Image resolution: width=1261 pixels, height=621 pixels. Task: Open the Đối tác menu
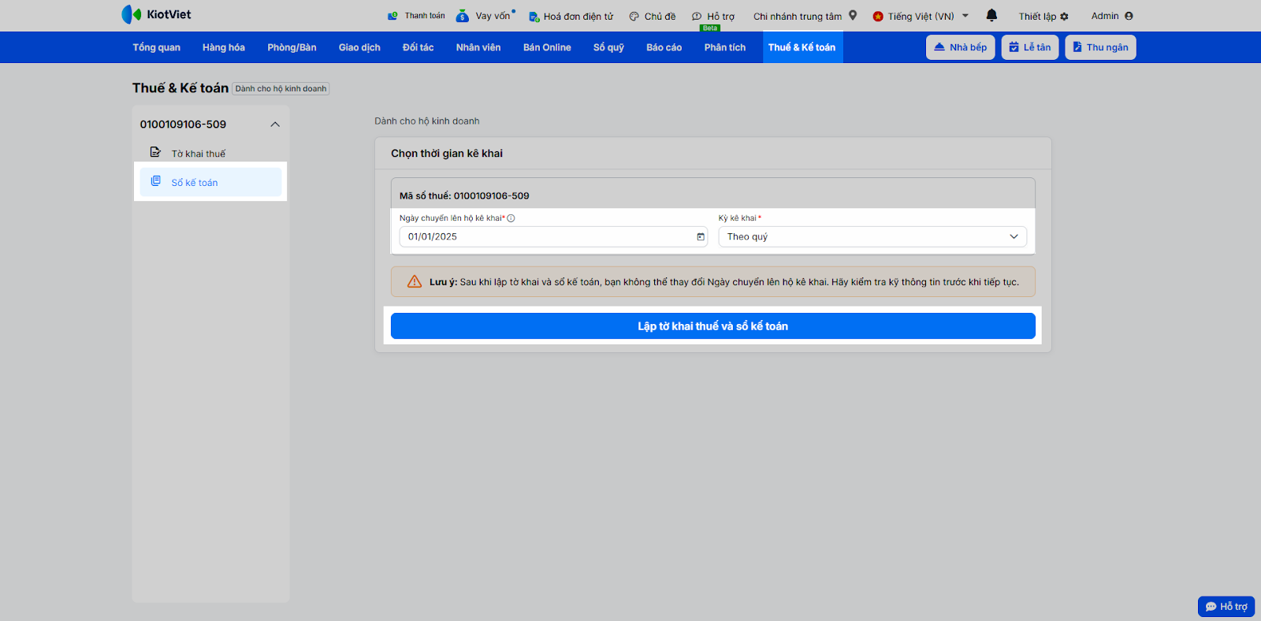click(x=418, y=47)
